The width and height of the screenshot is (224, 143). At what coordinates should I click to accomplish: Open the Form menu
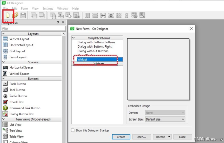[x=24, y=9]
